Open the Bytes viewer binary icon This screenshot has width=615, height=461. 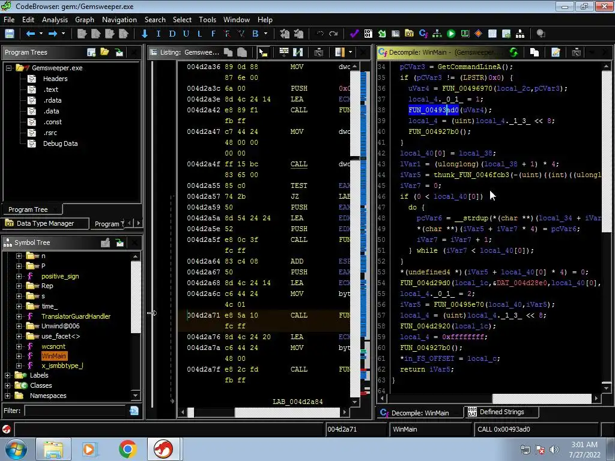tap(368, 34)
